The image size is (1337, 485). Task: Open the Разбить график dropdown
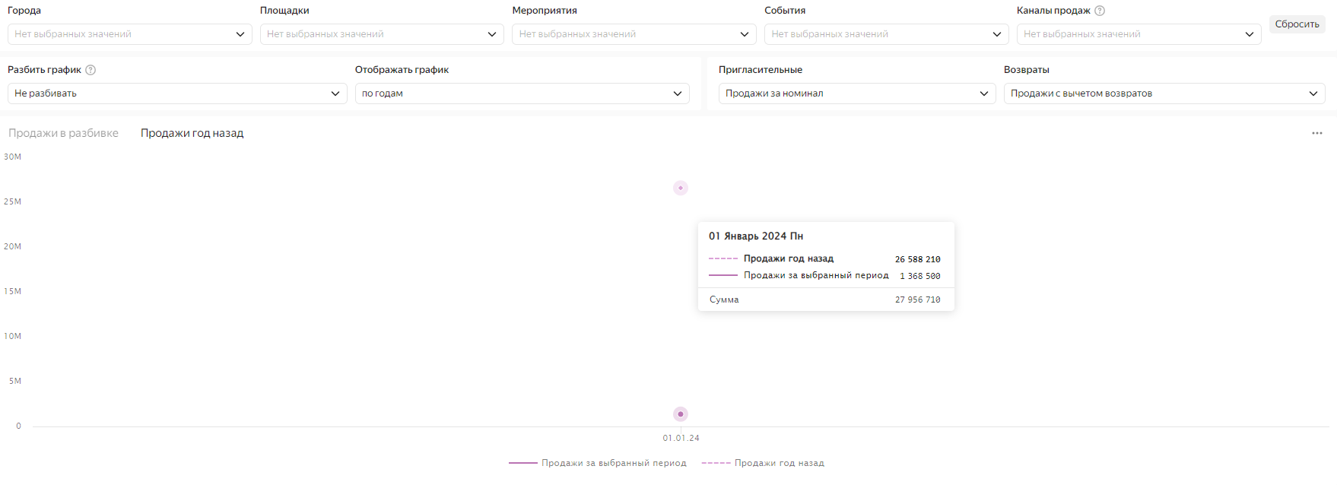pos(177,94)
